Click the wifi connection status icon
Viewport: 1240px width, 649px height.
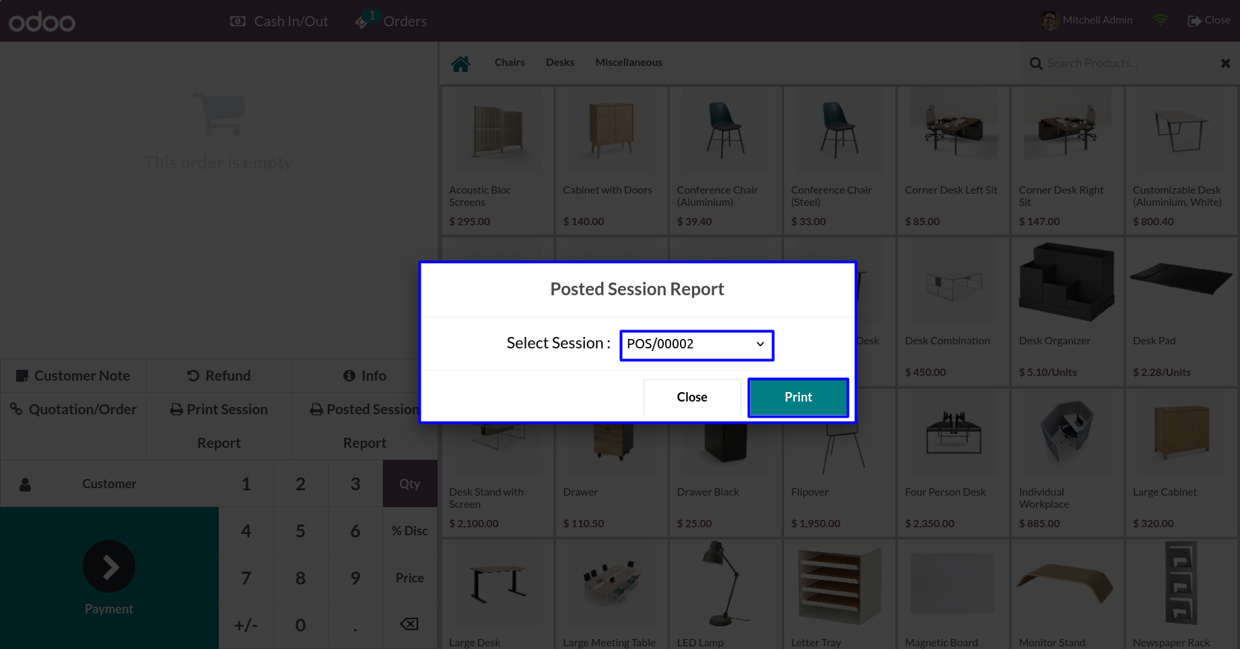[1160, 20]
